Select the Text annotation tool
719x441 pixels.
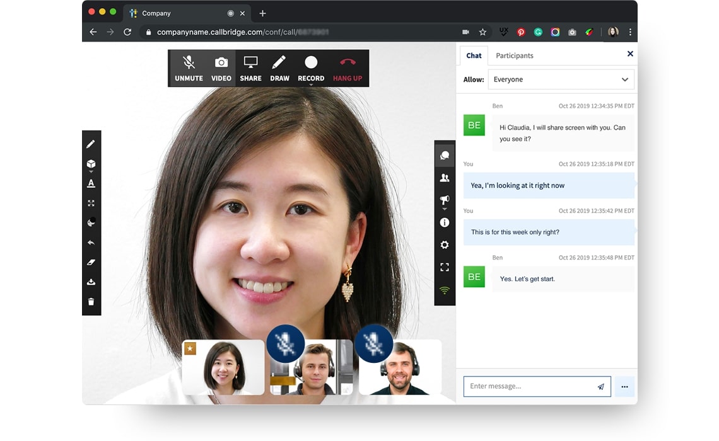click(91, 183)
